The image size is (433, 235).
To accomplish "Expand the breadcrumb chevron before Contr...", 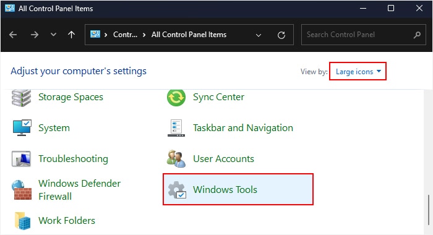I will [106, 35].
